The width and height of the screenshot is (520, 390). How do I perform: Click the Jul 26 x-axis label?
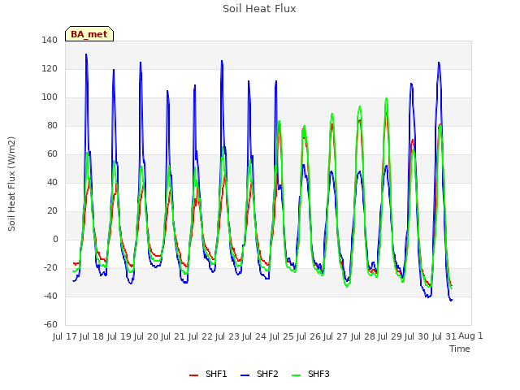coord(309,336)
